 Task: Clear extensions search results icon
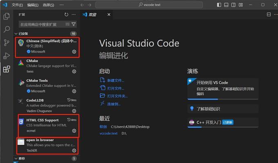(x=67, y=24)
